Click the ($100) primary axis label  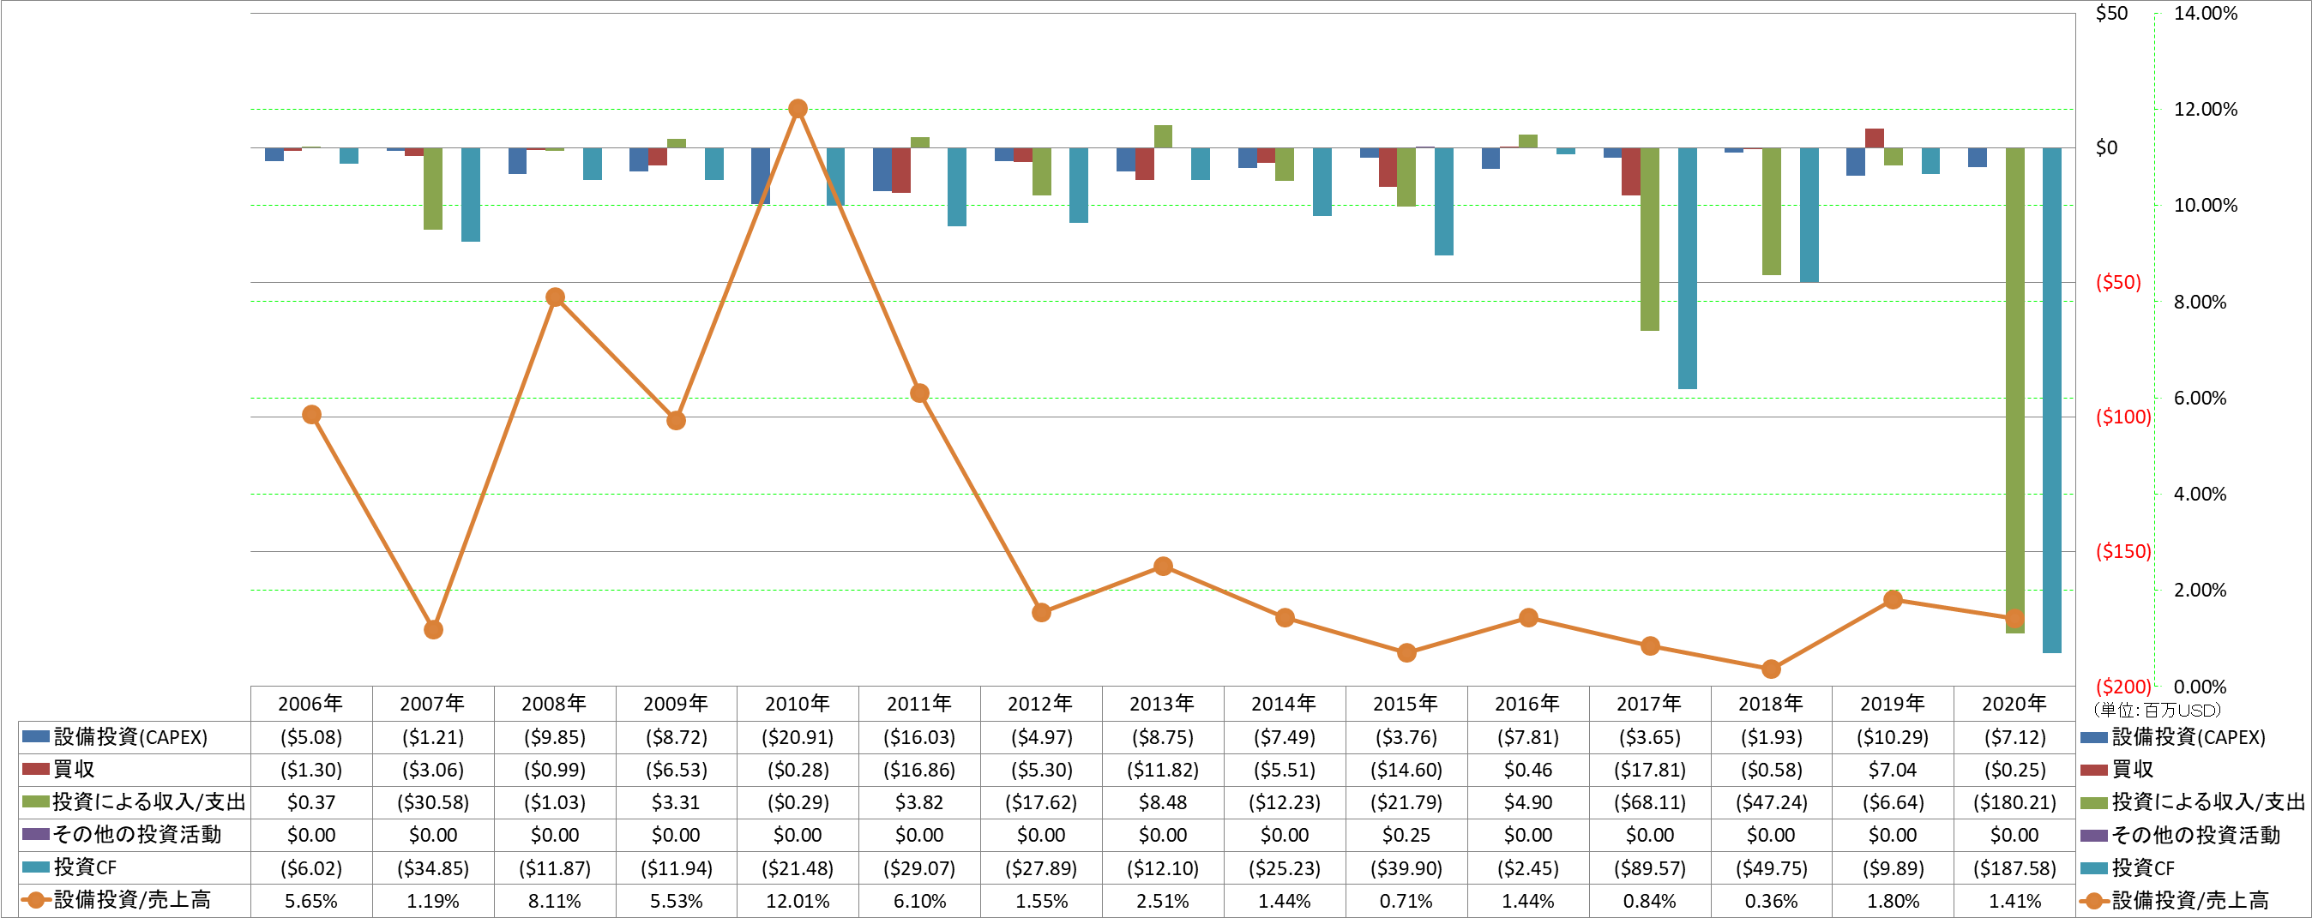[2122, 417]
